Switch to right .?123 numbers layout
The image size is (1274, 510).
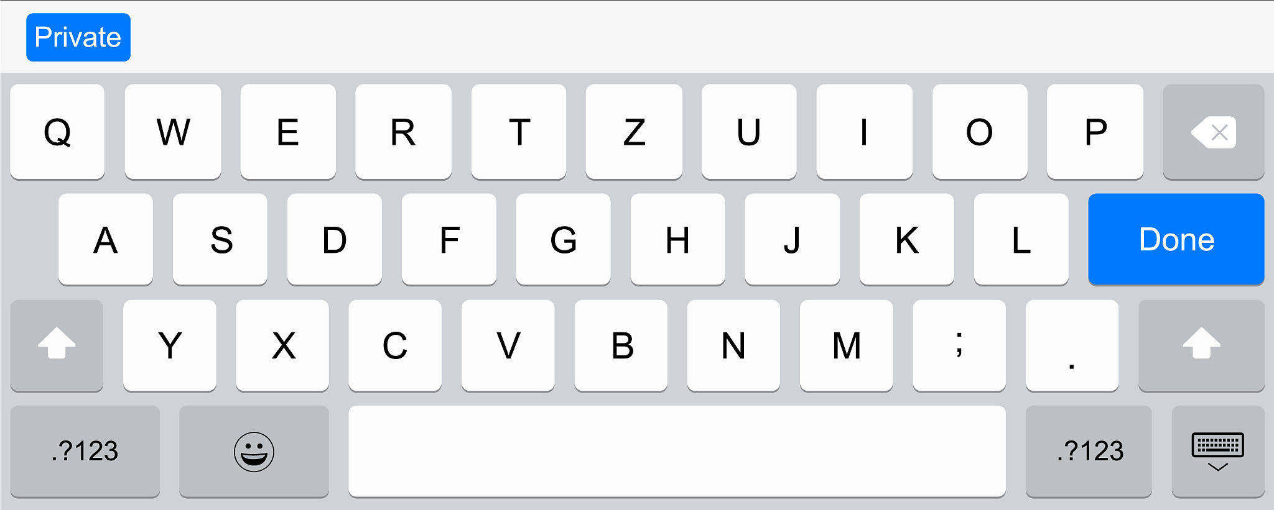[x=1089, y=452]
